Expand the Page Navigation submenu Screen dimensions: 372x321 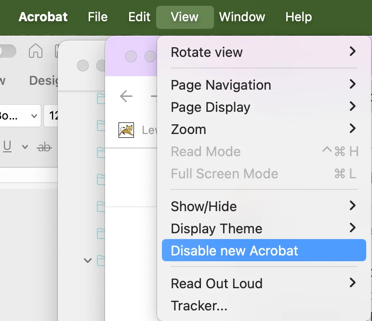[x=264, y=85]
